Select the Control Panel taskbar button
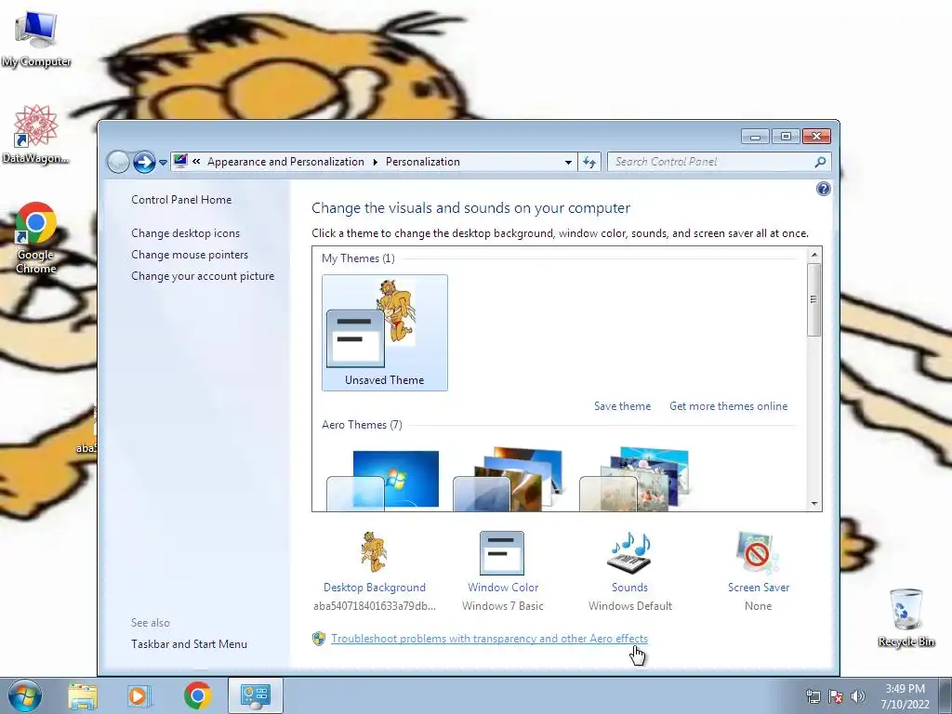This screenshot has height=714, width=952. tap(255, 695)
